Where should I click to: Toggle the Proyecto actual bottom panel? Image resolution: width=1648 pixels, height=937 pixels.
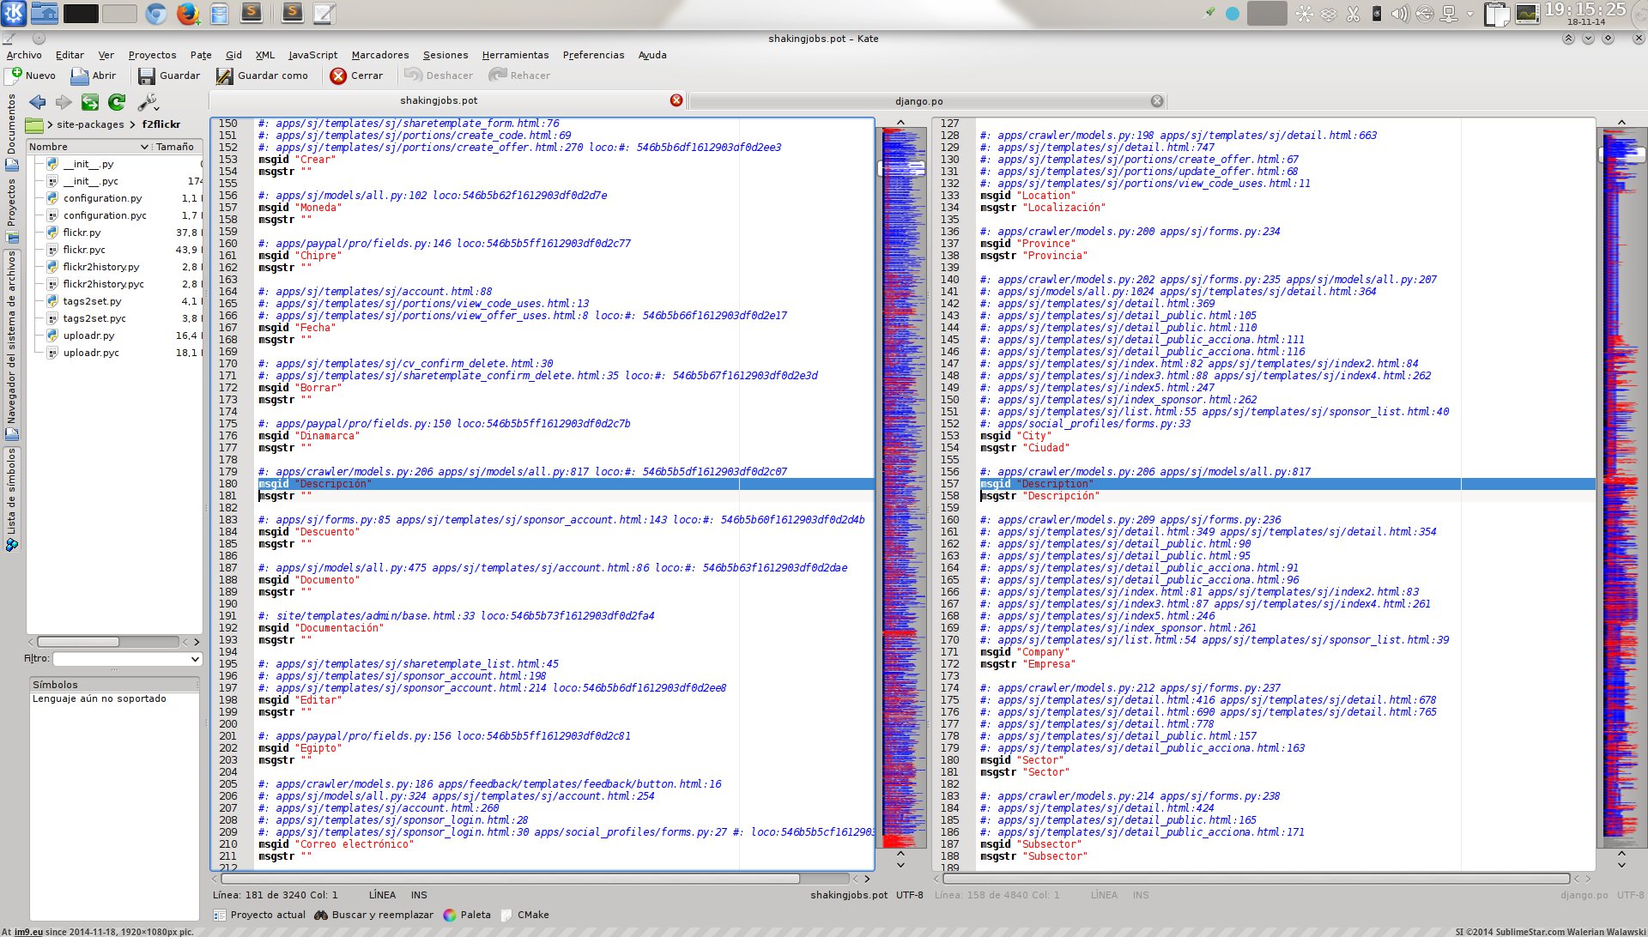259,915
